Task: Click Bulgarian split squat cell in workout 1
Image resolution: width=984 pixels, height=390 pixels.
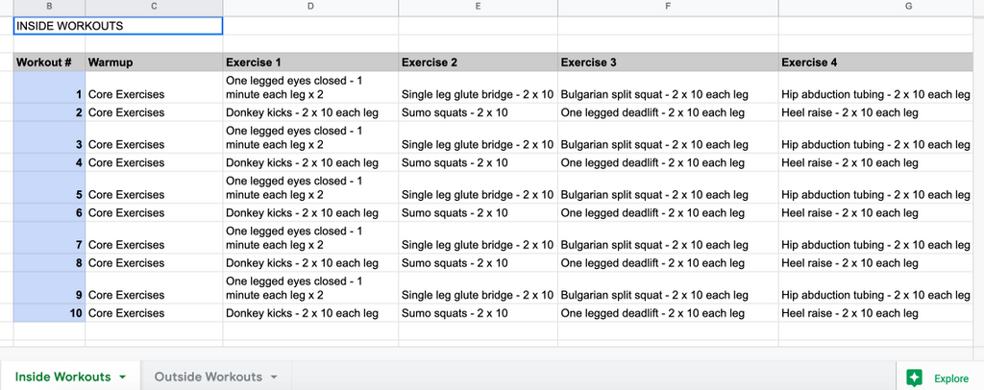Action: tap(669, 87)
